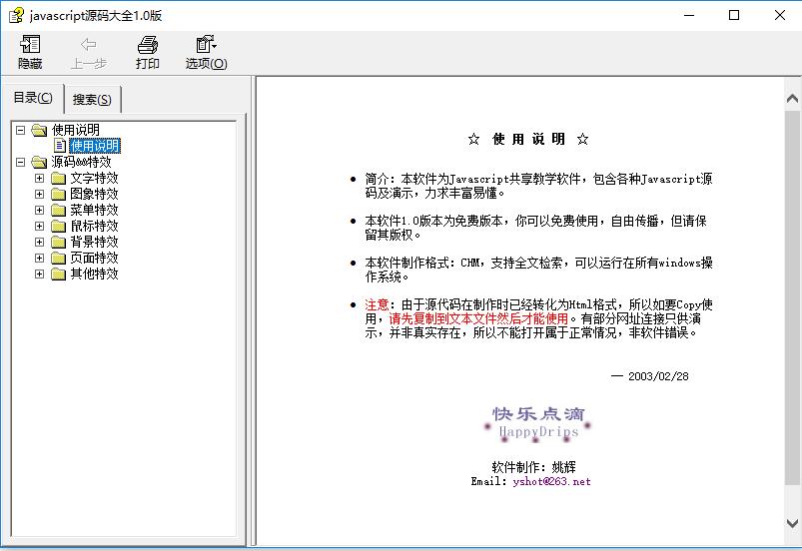
Task: Click the ☆ 使用说明 ☆ page heading
Action: [x=528, y=139]
